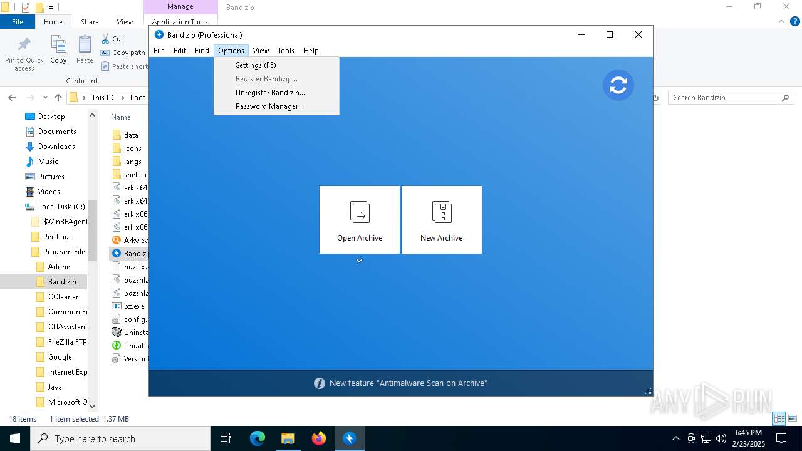Open Explorer Help question mark icon

coord(795,21)
